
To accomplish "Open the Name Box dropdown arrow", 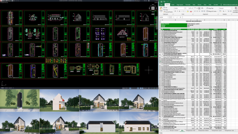I will tap(168, 17).
